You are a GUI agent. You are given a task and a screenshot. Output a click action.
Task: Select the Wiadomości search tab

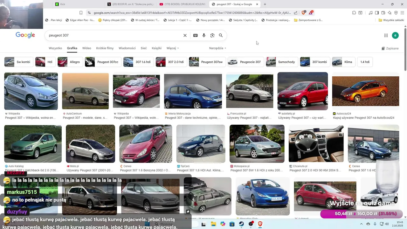[x=127, y=48]
